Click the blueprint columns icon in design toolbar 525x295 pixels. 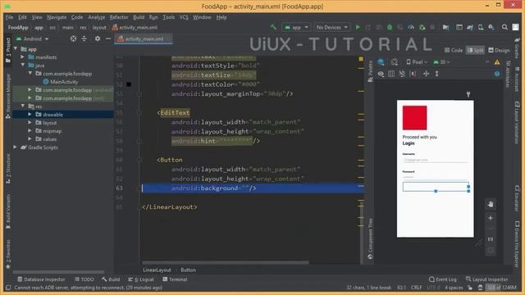(391, 74)
